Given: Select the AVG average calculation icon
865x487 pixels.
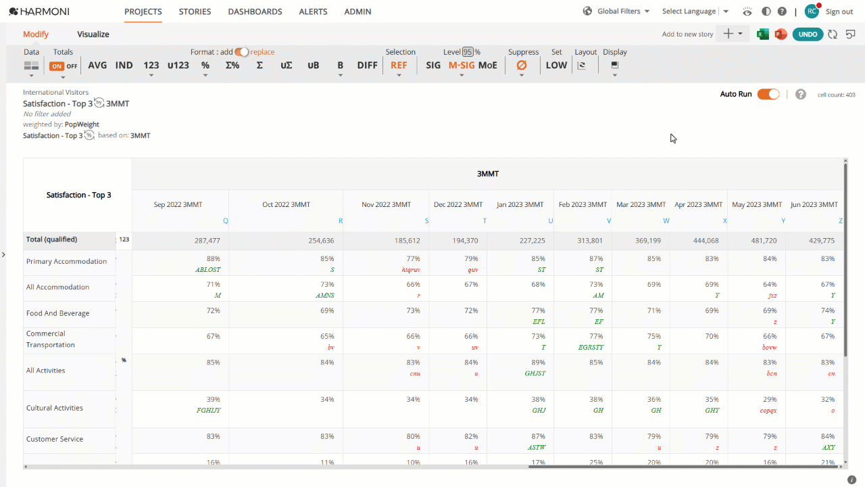Looking at the screenshot, I should tap(97, 65).
